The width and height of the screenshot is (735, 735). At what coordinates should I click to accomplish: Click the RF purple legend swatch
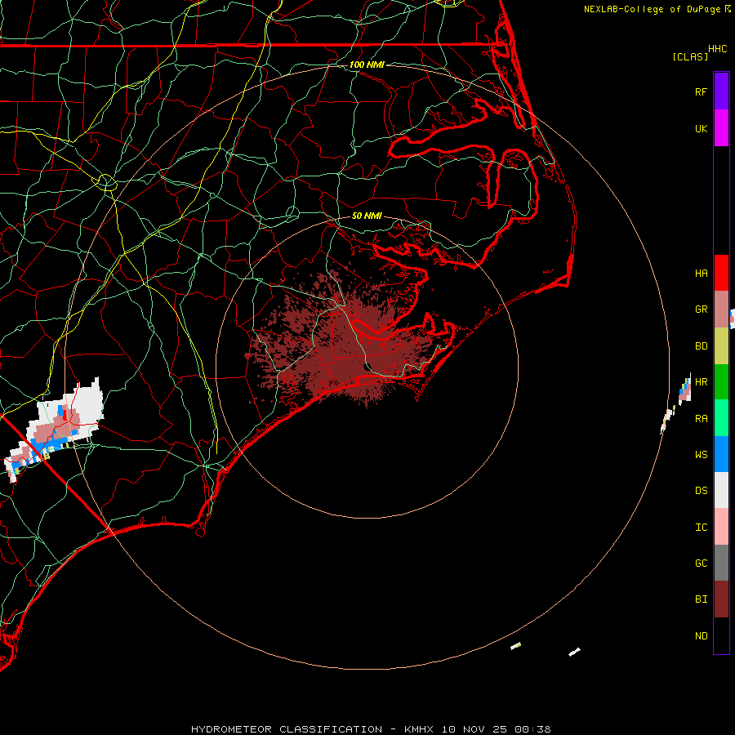coord(721,91)
